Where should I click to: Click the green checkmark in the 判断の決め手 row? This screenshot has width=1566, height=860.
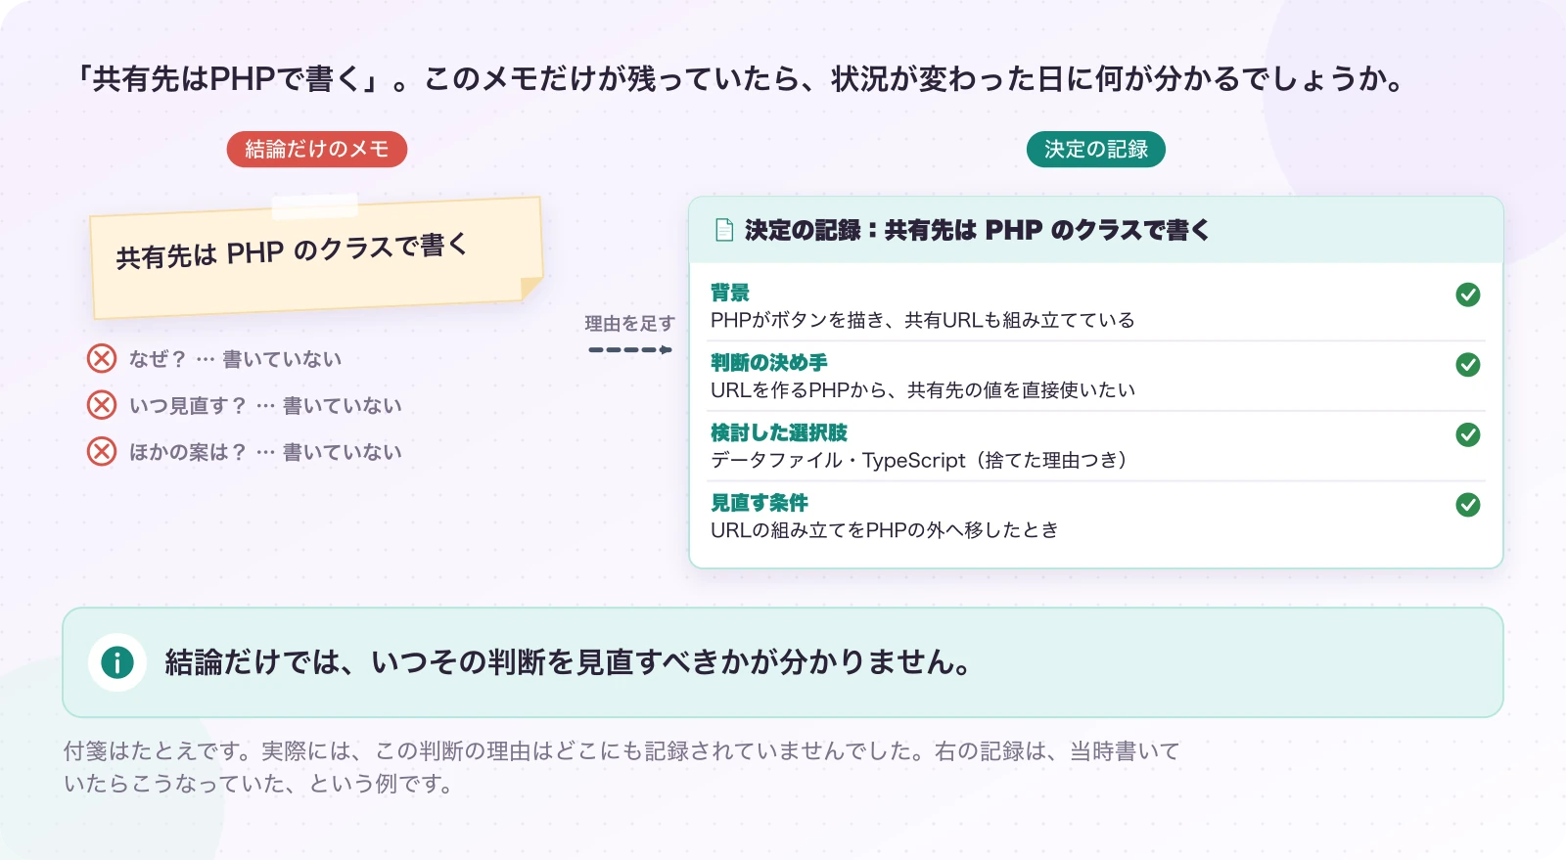1468,365
